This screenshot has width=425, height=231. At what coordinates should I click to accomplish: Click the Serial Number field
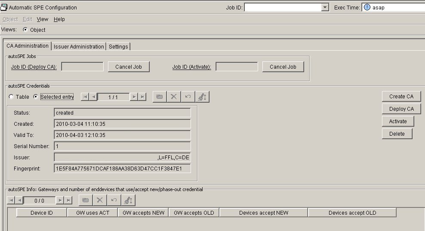point(122,146)
